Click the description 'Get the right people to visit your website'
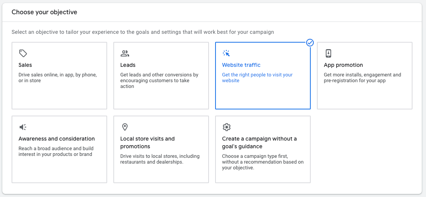Viewport: 426px width, 197px height. pyautogui.click(x=257, y=78)
